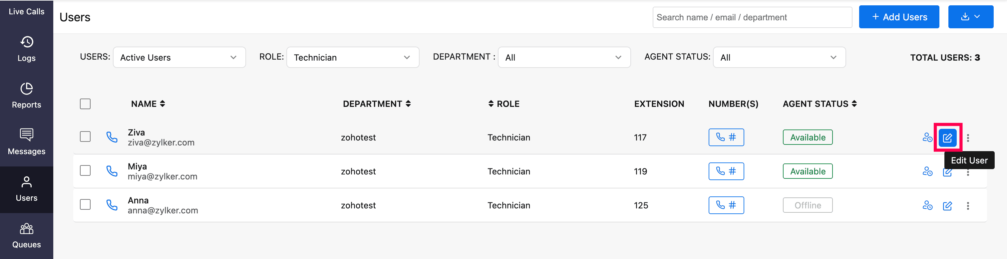Viewport: 1007px width, 259px height.
Task: Click the edit icon for Anna
Action: coord(947,205)
